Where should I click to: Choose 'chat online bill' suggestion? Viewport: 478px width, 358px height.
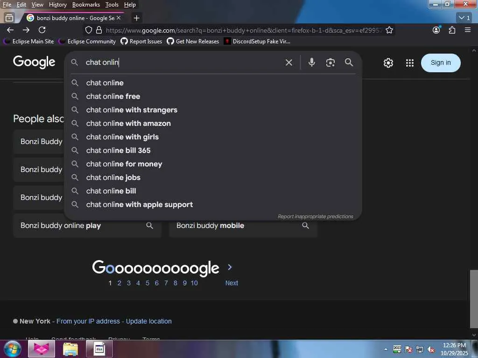[x=213, y=191]
